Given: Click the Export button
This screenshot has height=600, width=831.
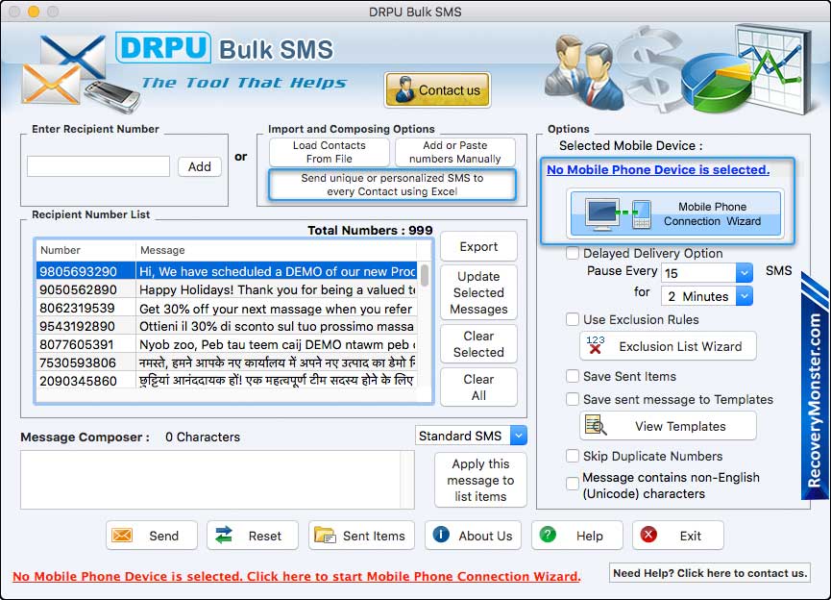Looking at the screenshot, I should pyautogui.click(x=478, y=246).
